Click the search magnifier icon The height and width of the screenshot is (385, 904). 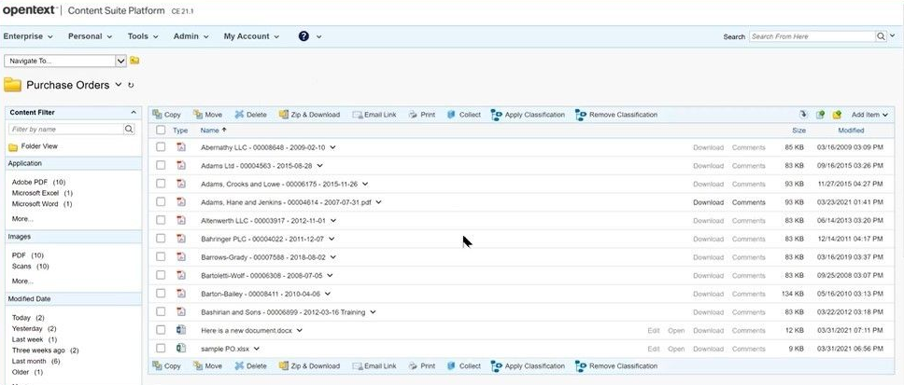pos(881,36)
